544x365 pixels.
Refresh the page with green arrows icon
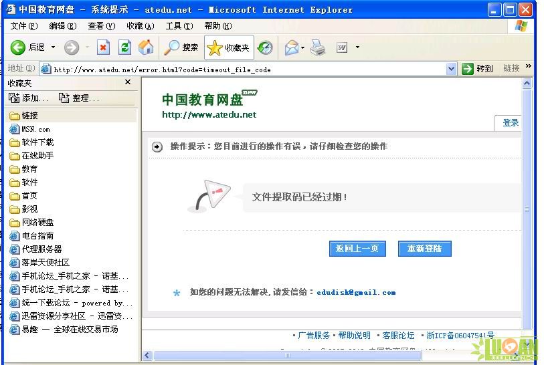(x=124, y=47)
